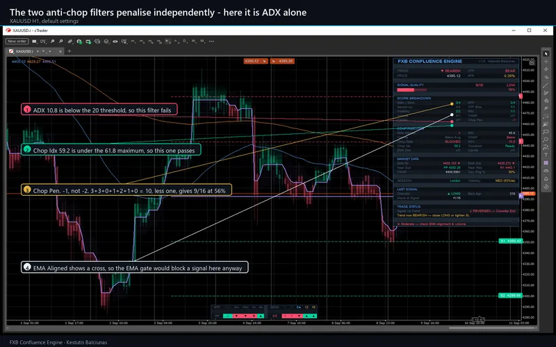The height and width of the screenshot is (347, 556).
Task: Click the New order button
Action: (x=17, y=42)
